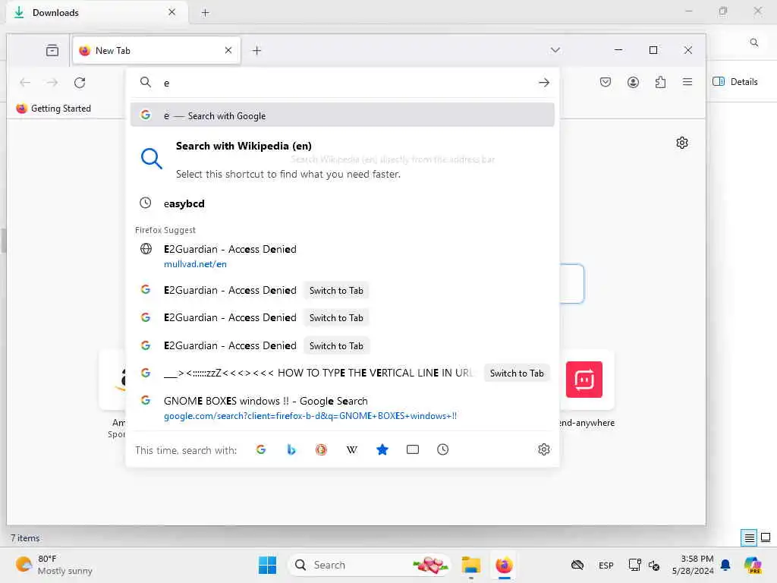
Task: Open the Getting Started bookmark
Action: click(54, 108)
